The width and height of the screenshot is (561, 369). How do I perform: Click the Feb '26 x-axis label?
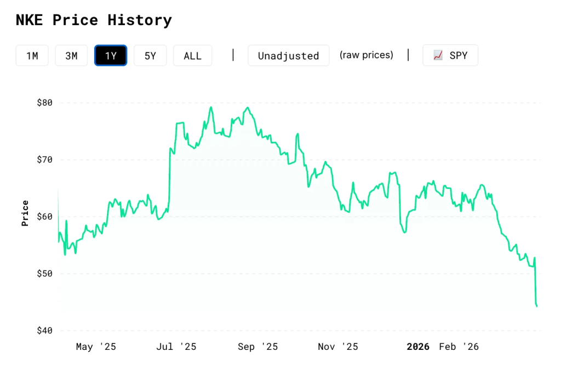[x=459, y=347]
